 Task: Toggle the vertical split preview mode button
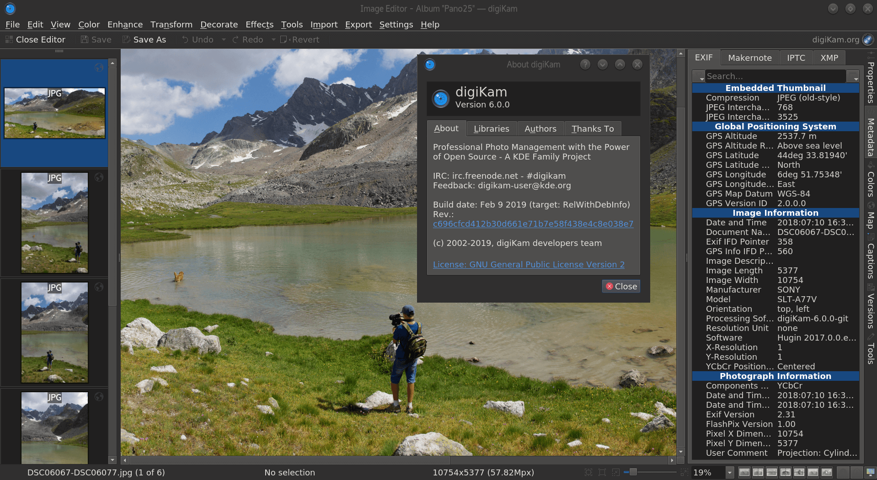(x=758, y=472)
